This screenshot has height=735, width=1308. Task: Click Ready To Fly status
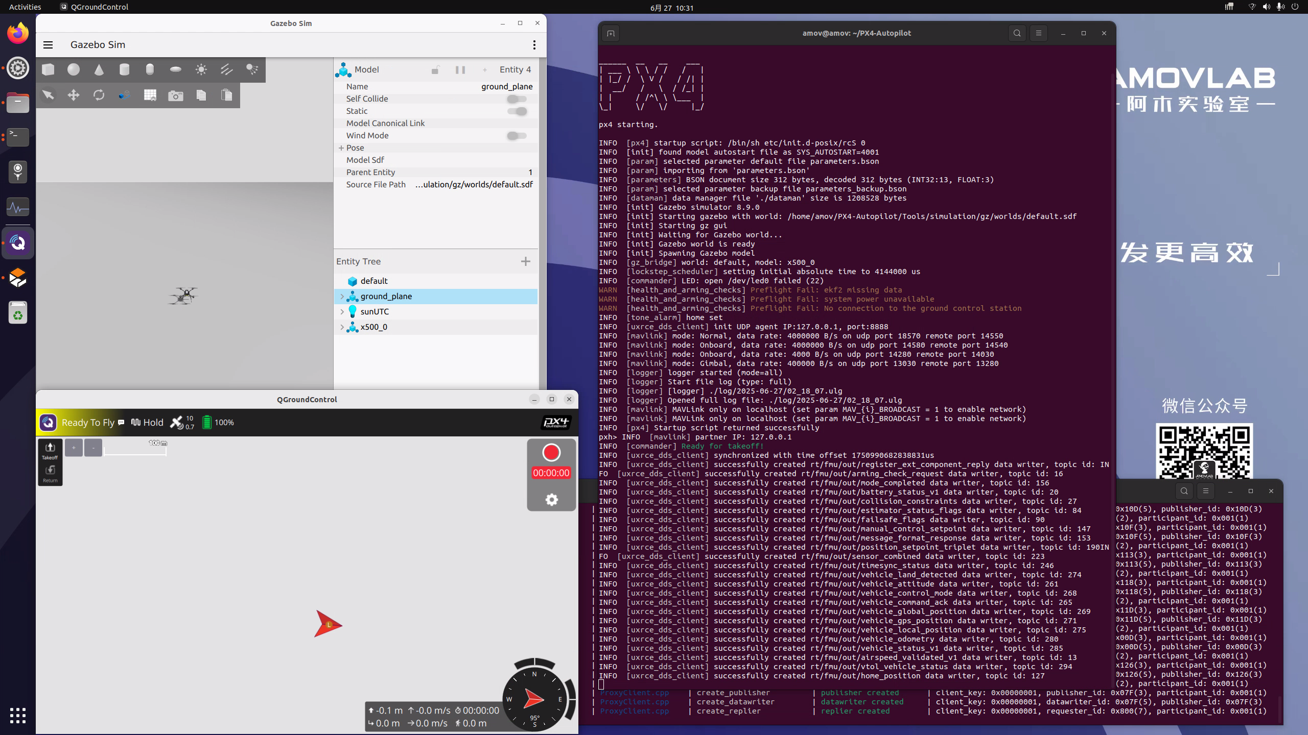click(88, 423)
